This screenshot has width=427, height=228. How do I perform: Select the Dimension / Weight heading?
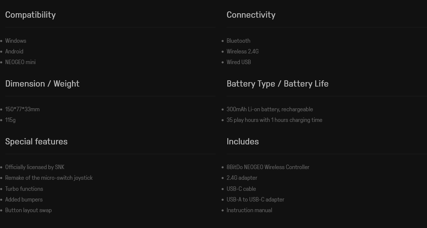[42, 84]
